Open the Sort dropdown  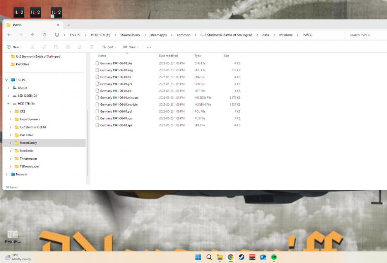tap(109, 47)
